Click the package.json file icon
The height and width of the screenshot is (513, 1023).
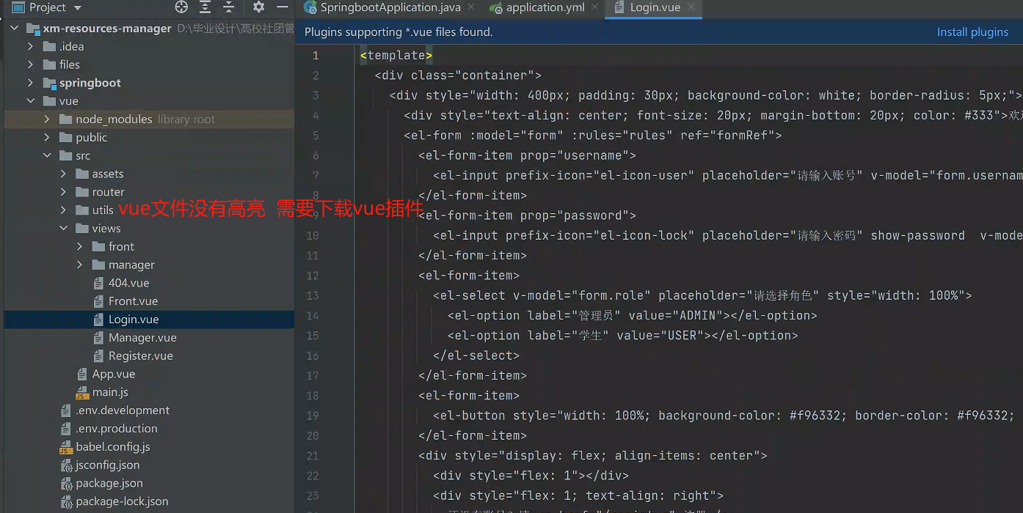click(66, 484)
